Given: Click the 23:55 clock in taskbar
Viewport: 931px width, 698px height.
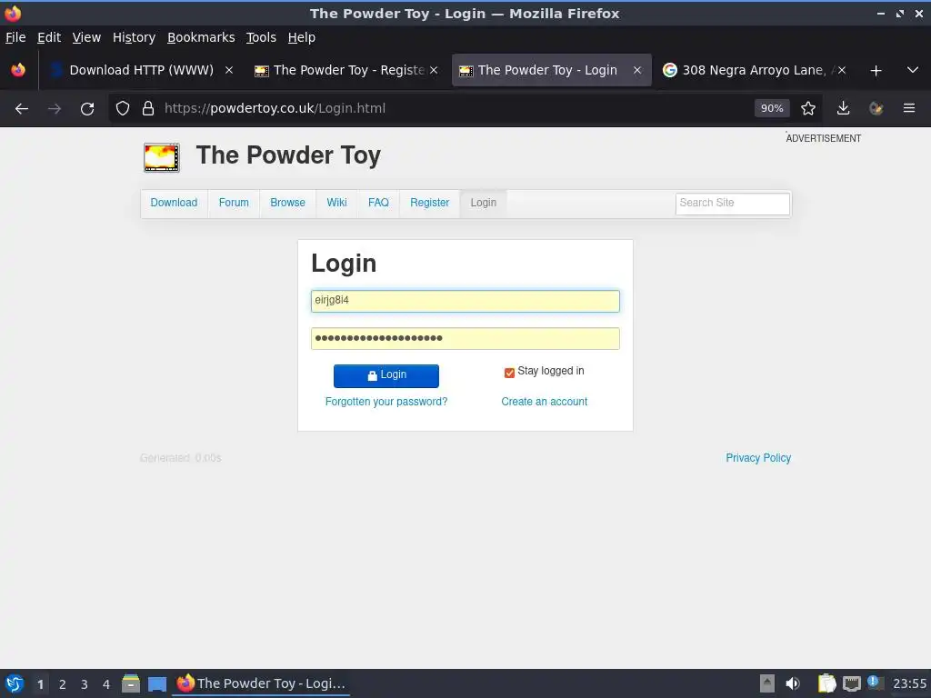Looking at the screenshot, I should tap(909, 683).
